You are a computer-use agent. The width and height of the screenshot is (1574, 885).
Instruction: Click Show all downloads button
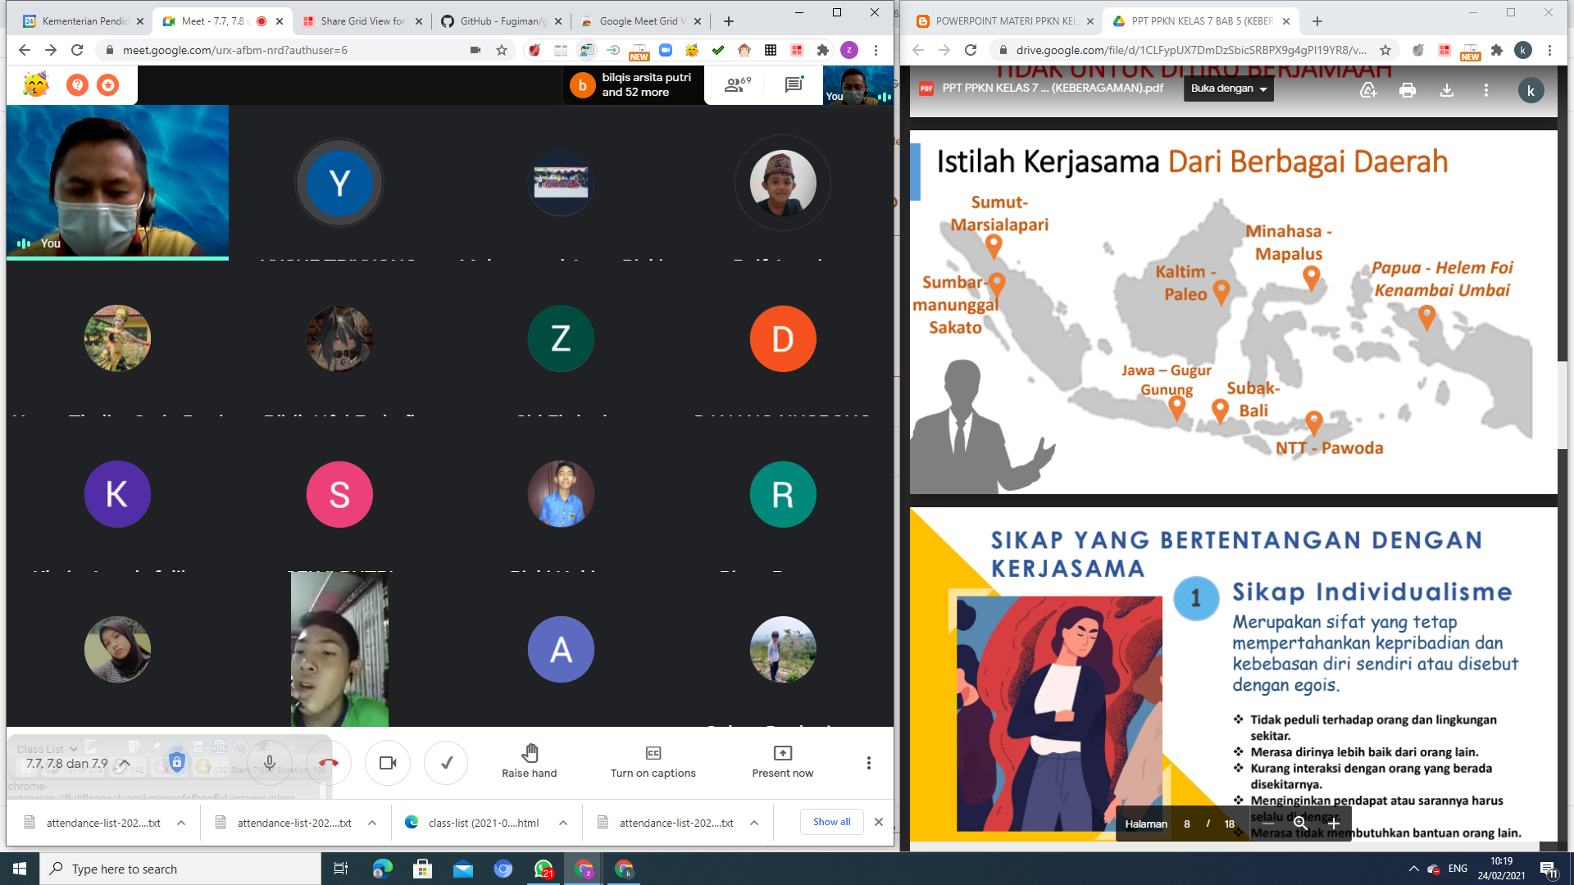click(831, 822)
